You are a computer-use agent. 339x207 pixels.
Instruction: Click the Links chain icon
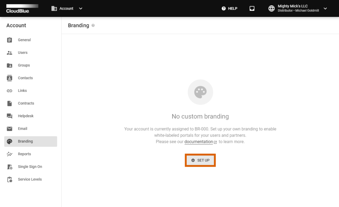point(10,91)
